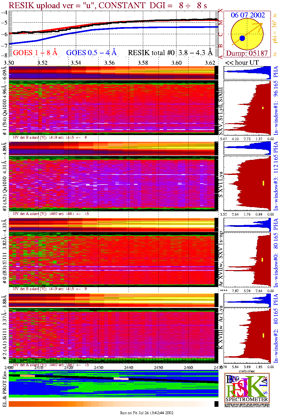The width and height of the screenshot is (283, 417).
Task: Click the orange arrow across the solar disk
Action: (x=247, y=34)
